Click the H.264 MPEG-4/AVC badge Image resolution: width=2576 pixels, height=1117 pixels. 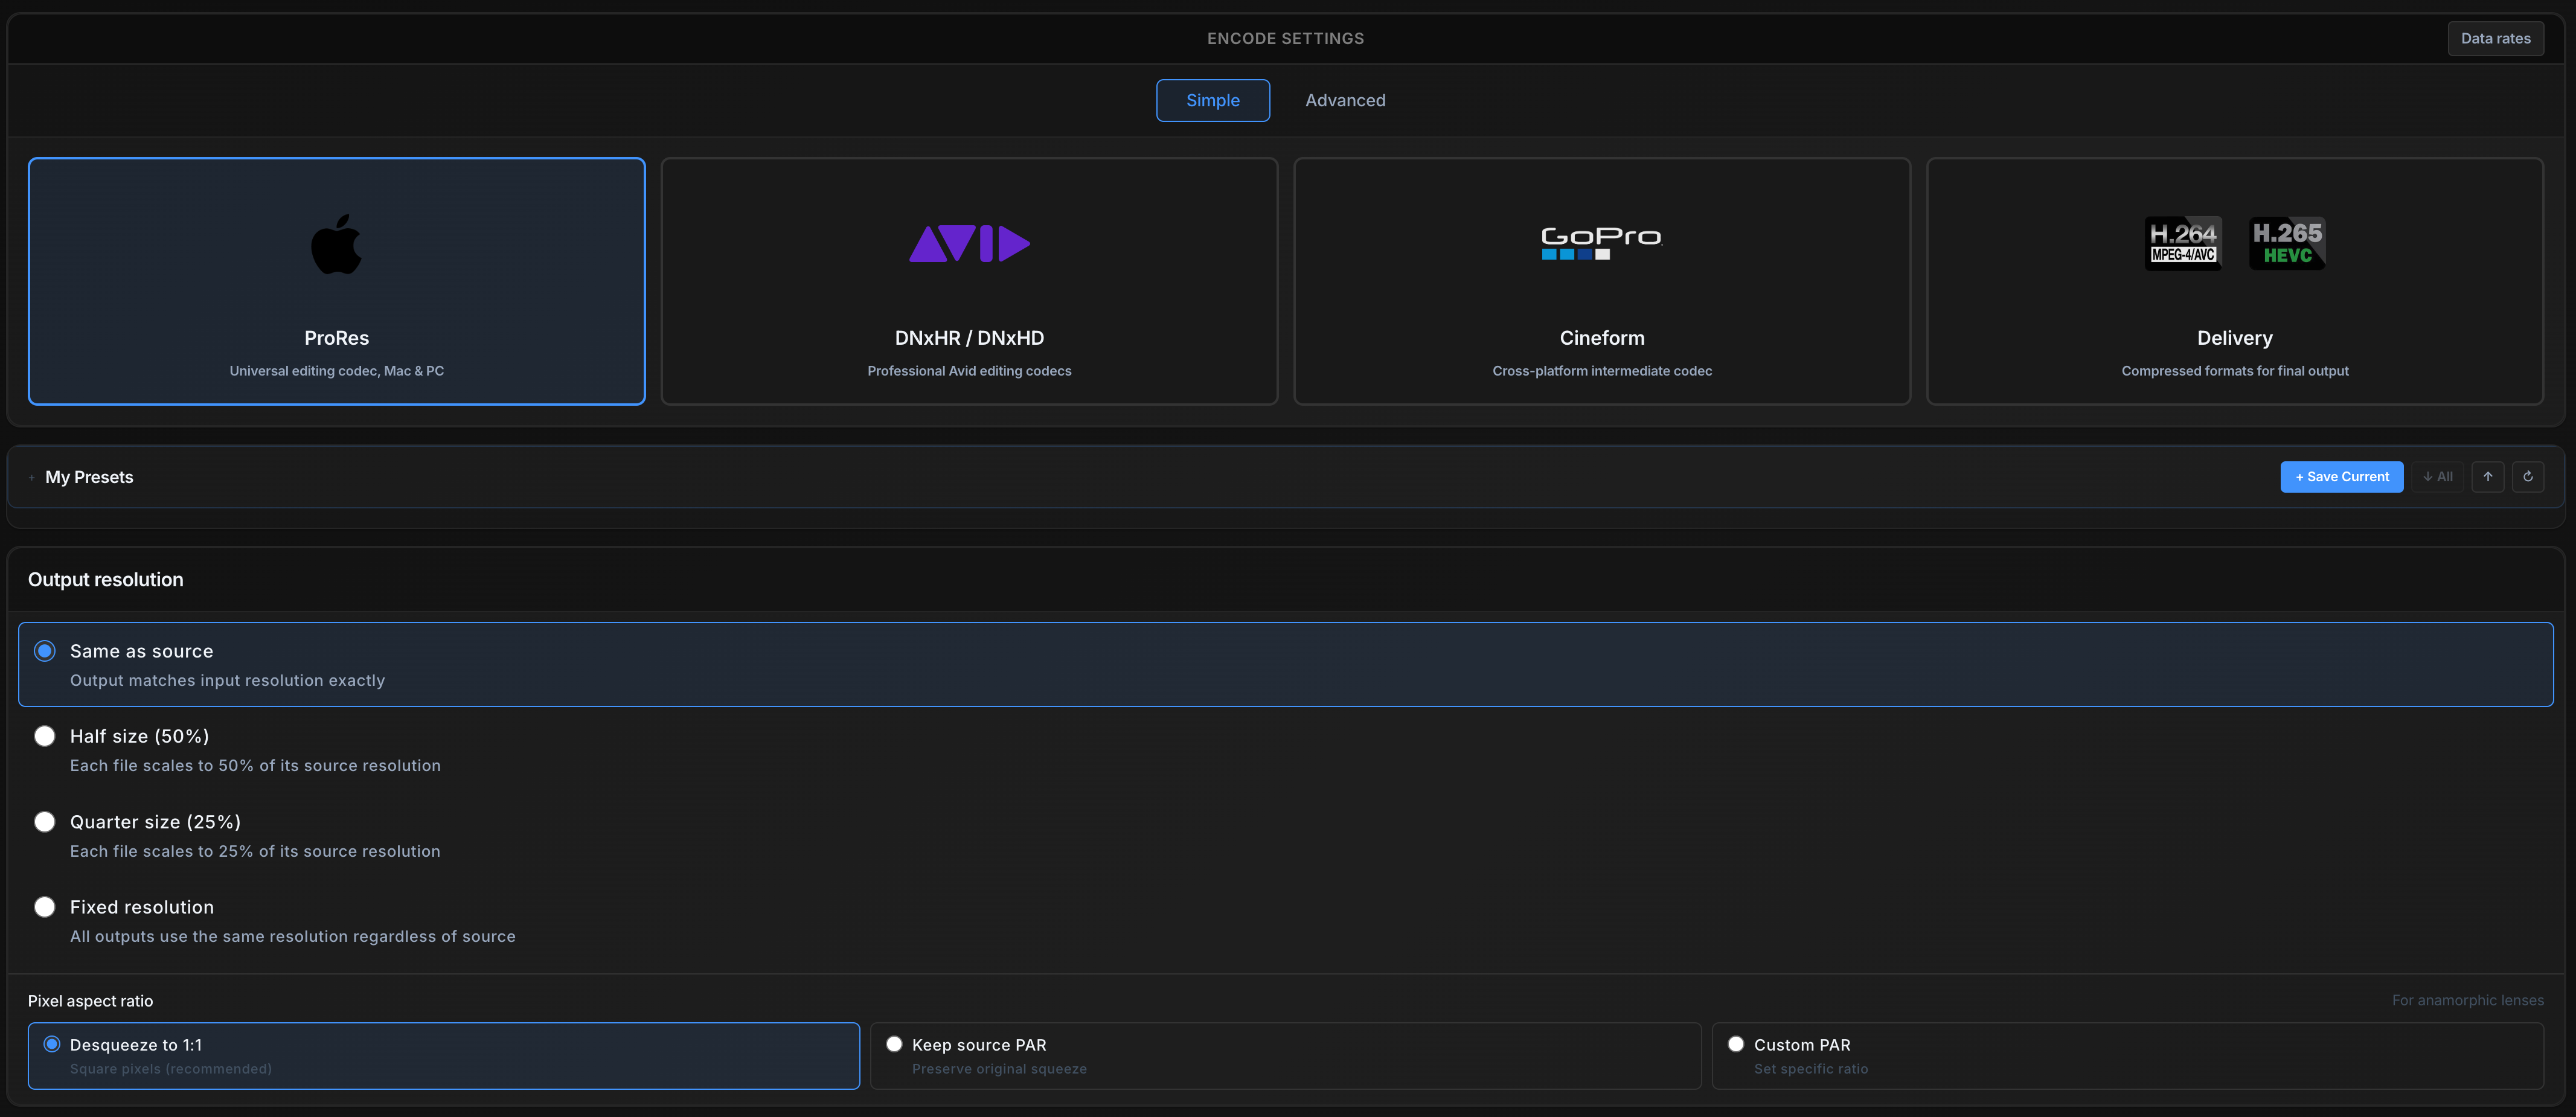[x=2183, y=243]
